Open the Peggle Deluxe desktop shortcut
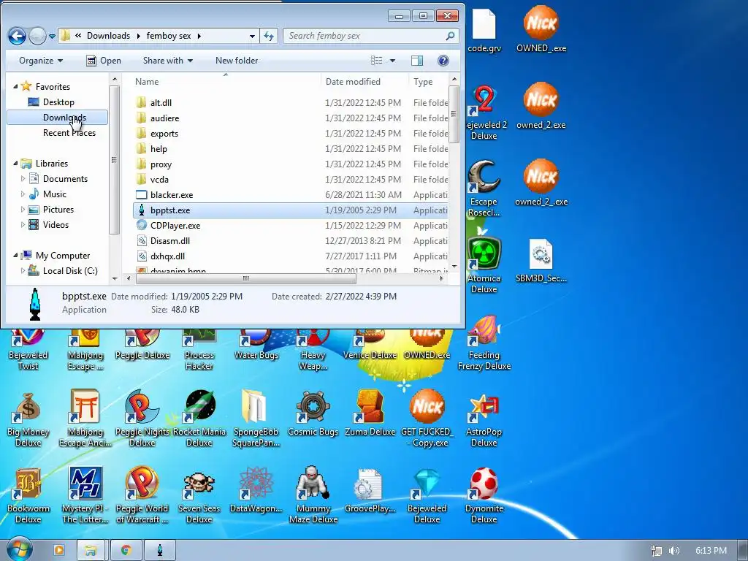This screenshot has width=748, height=561. pos(142,345)
